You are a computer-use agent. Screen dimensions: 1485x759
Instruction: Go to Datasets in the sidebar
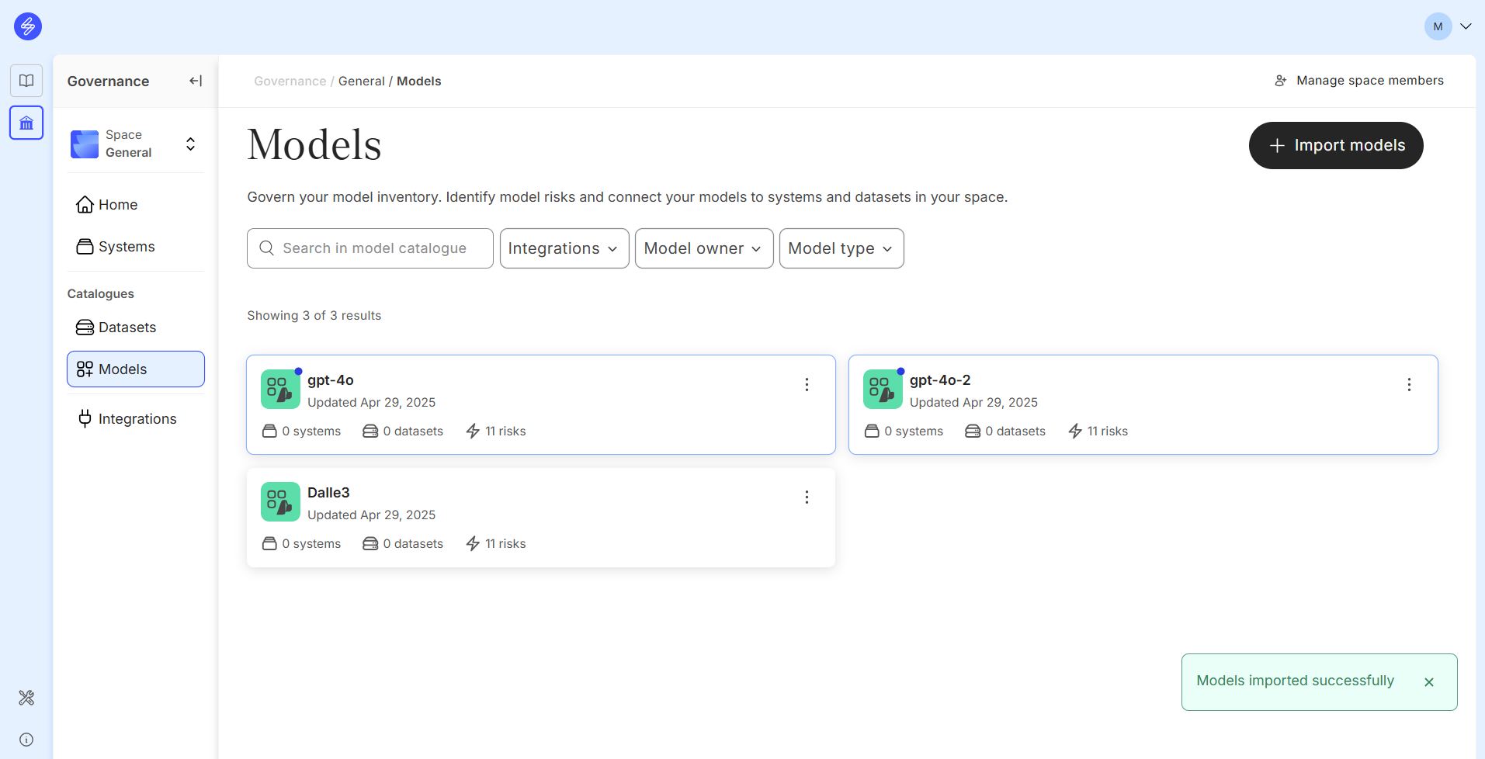click(x=127, y=328)
